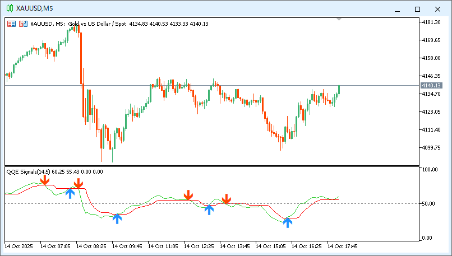Click the chart icon in the title bar
Image resolution: width=452 pixels, height=256 pixels.
[10, 8]
